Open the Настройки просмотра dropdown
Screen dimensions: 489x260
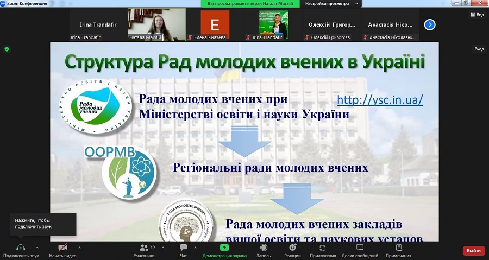click(x=331, y=3)
